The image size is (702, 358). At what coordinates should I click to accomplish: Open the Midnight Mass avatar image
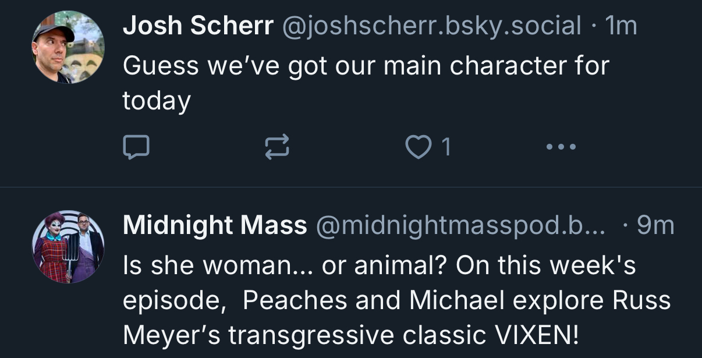click(68, 247)
